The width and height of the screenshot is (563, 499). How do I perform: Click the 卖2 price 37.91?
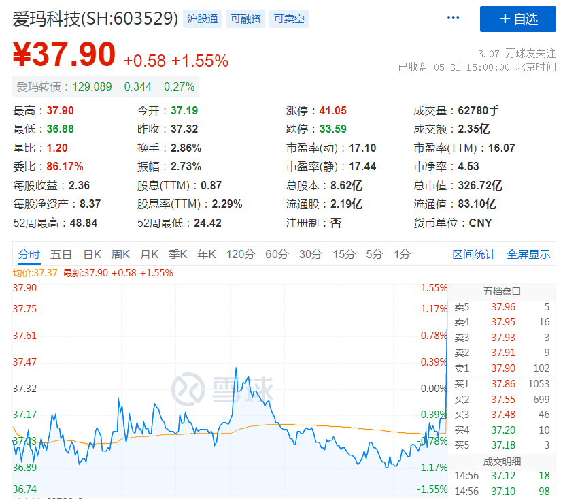pyautogui.click(x=503, y=353)
